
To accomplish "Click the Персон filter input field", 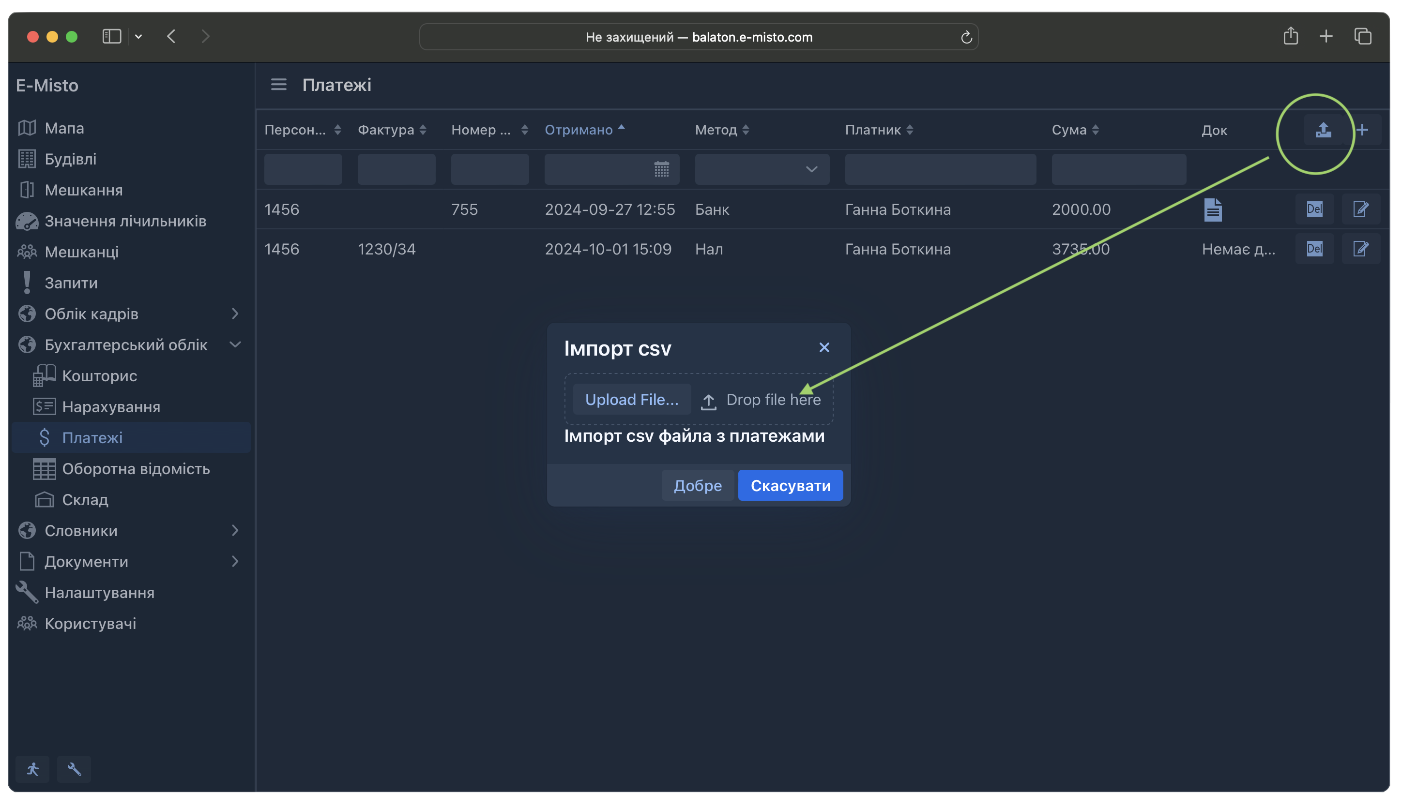I will point(304,169).
